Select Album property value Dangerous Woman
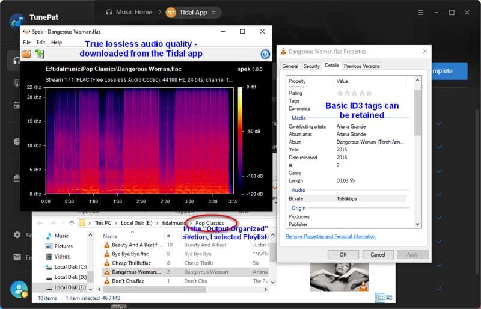This screenshot has height=309, width=481. pos(370,142)
